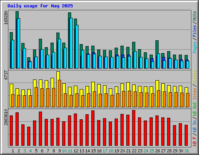This screenshot has height=155, width=199.
Task: Click the yellow visits bar for day 15
Action: pos(93,86)
